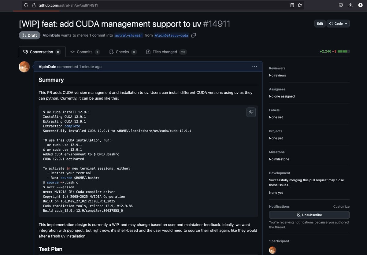Click the diffstat additions and deletions bar
The height and width of the screenshot is (255, 367).
[x=335, y=51]
